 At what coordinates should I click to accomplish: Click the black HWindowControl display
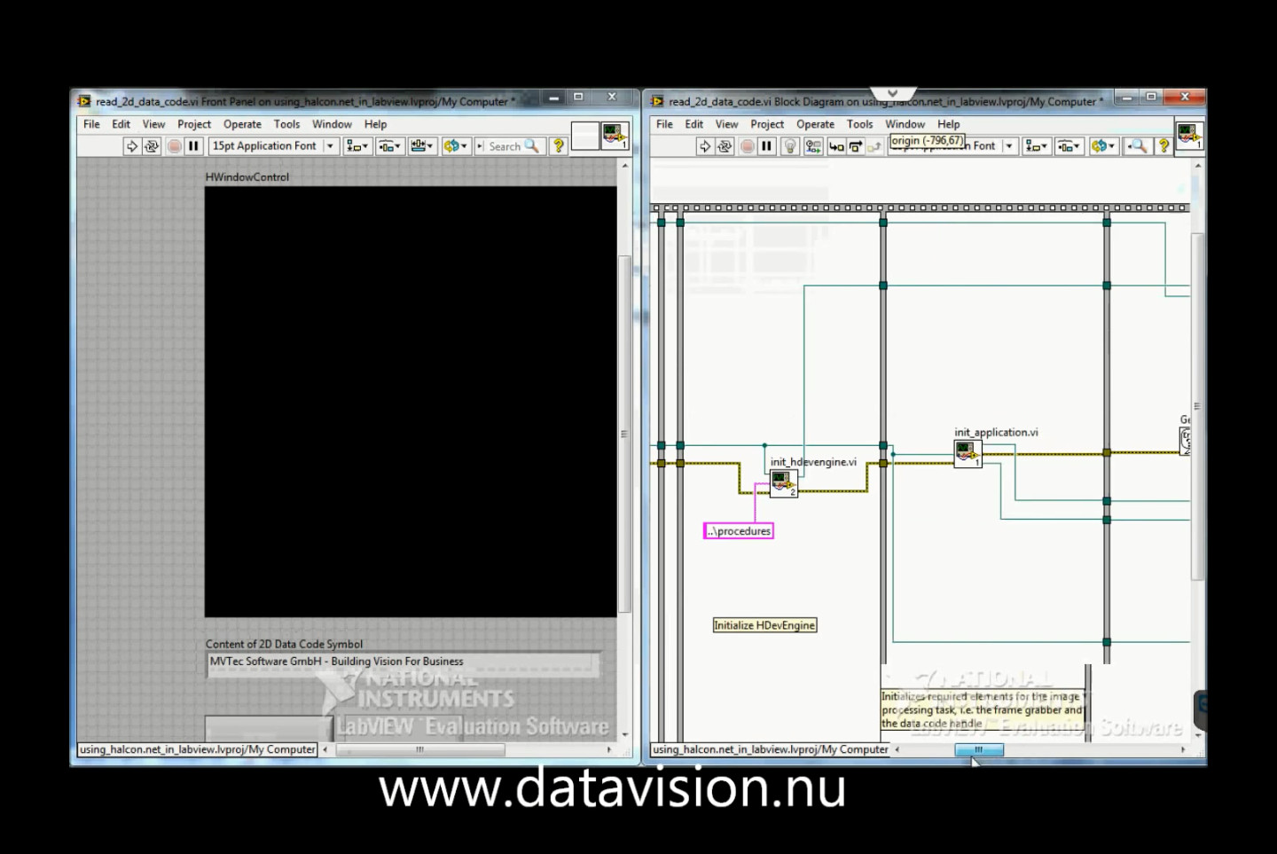411,402
